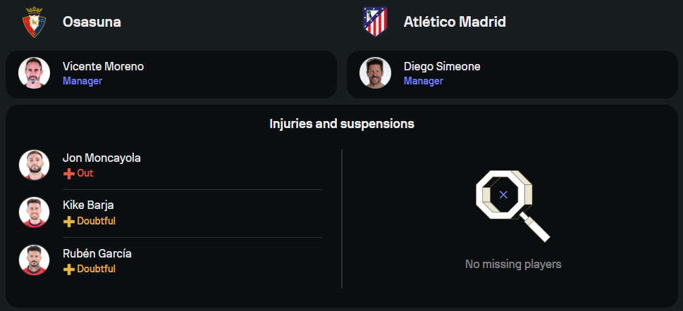Image resolution: width=683 pixels, height=311 pixels.
Task: Click the Atlético Madrid club crest
Action: tap(375, 22)
